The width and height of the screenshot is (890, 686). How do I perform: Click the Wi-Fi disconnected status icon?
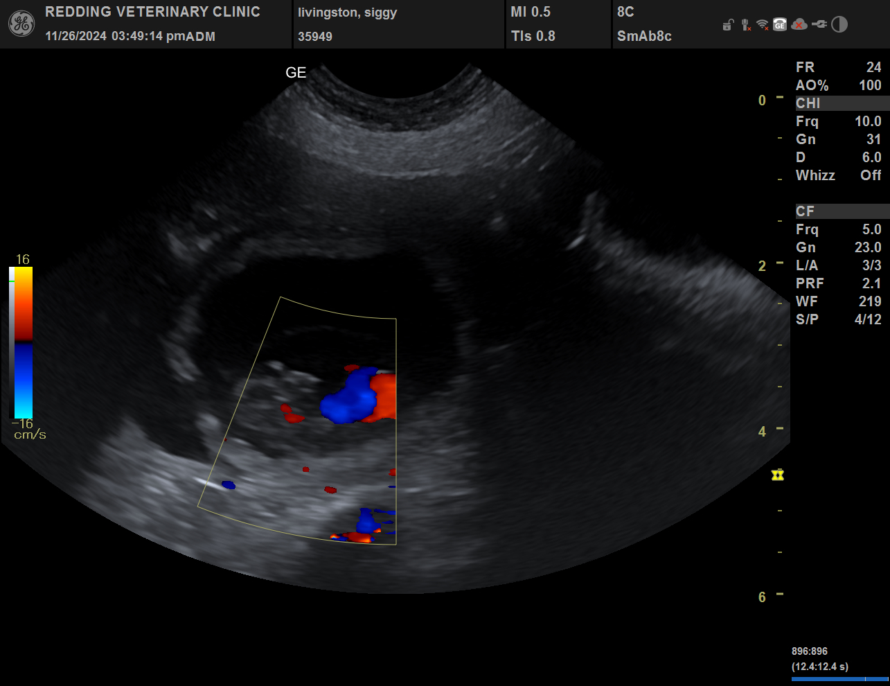(763, 25)
